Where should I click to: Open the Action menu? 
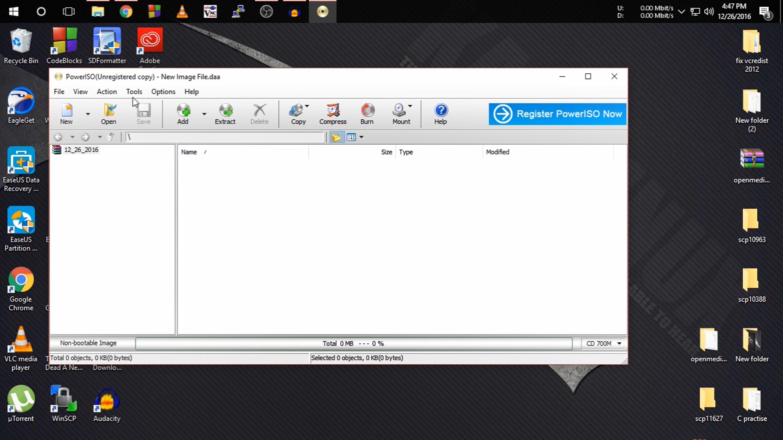tap(107, 92)
